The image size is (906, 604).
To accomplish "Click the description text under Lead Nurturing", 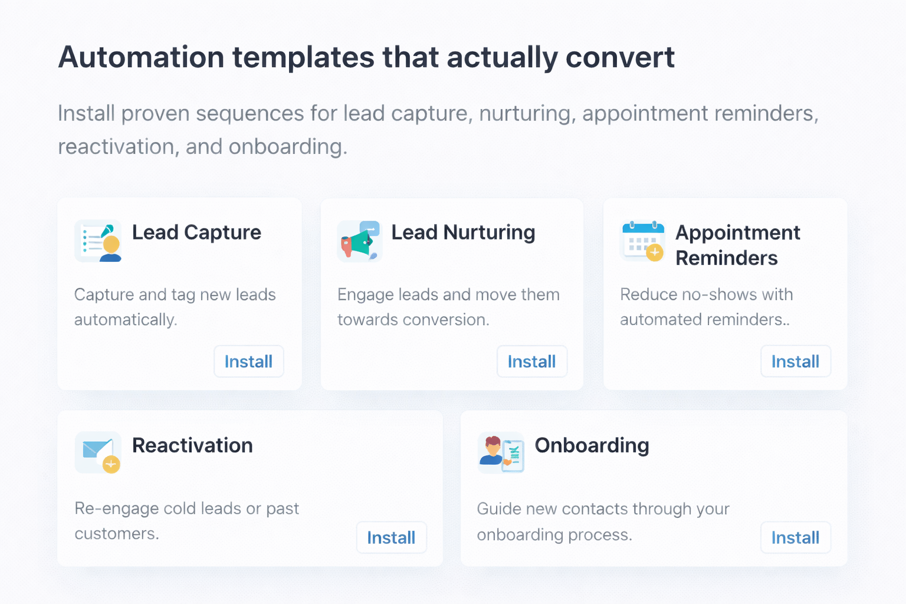I will point(448,307).
